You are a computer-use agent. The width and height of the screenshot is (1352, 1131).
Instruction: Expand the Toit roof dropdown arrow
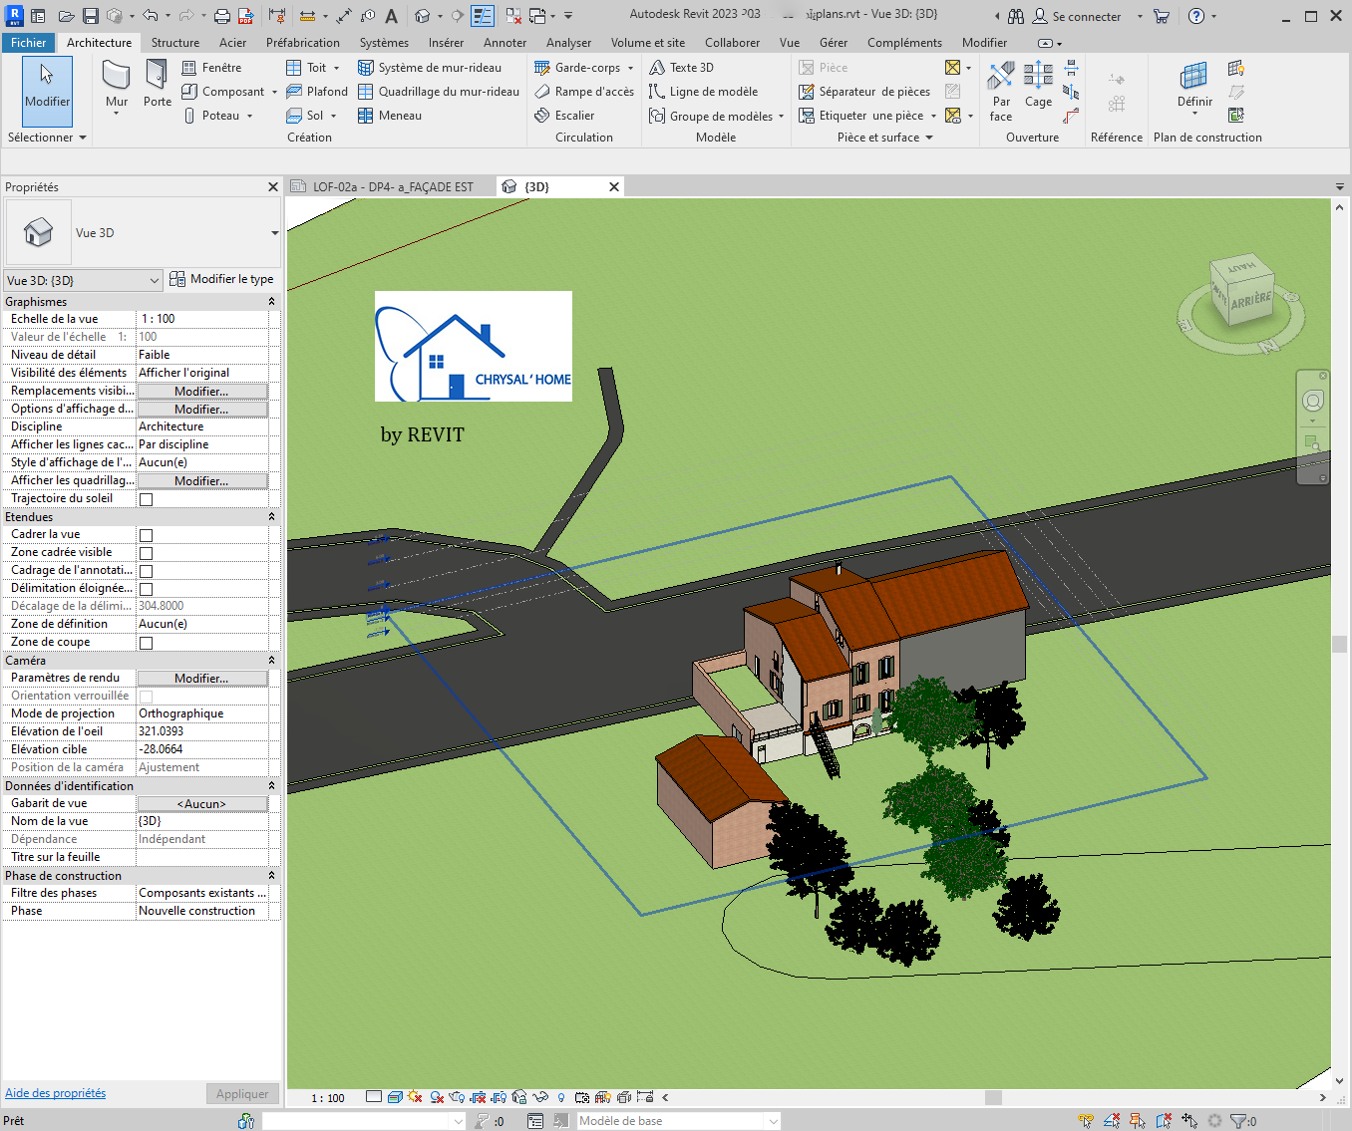(336, 68)
